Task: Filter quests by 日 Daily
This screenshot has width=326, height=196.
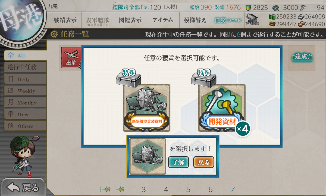Action: 25,79
